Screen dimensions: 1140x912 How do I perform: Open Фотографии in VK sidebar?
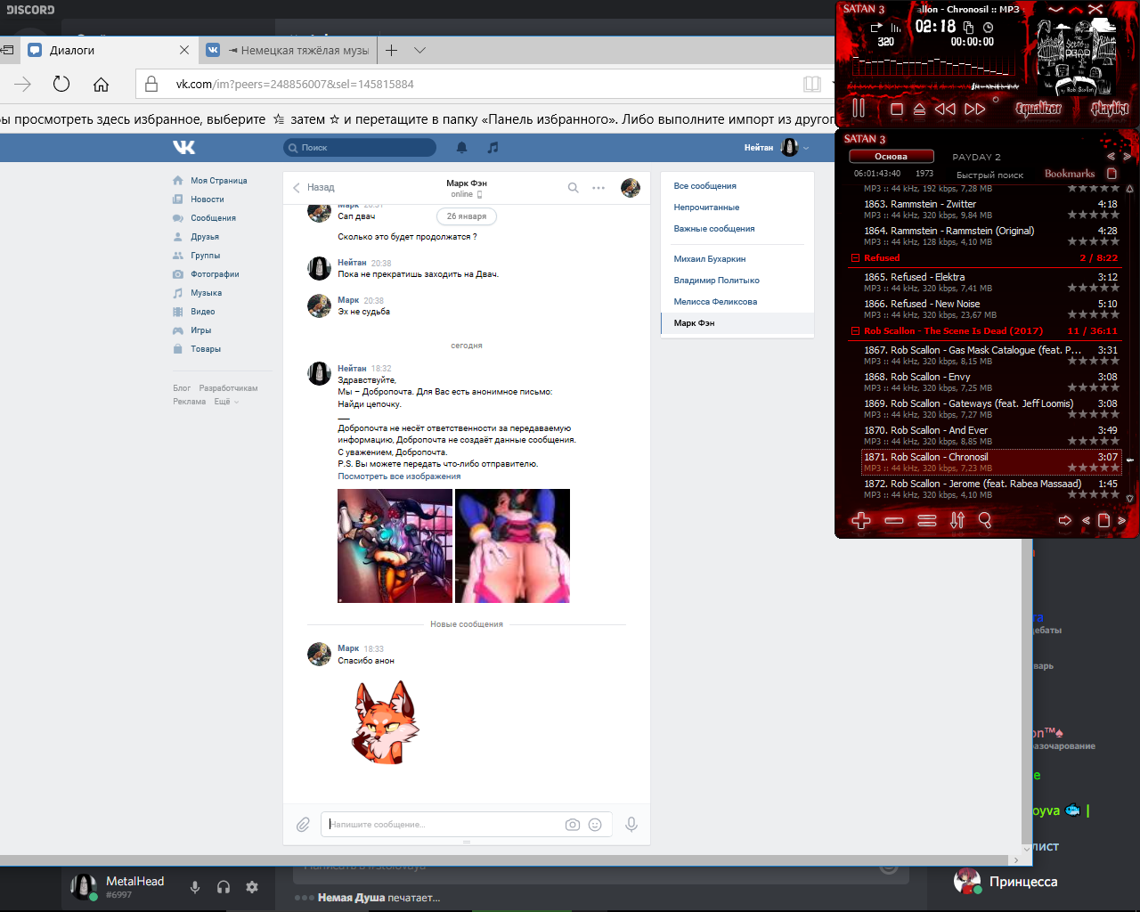point(215,274)
